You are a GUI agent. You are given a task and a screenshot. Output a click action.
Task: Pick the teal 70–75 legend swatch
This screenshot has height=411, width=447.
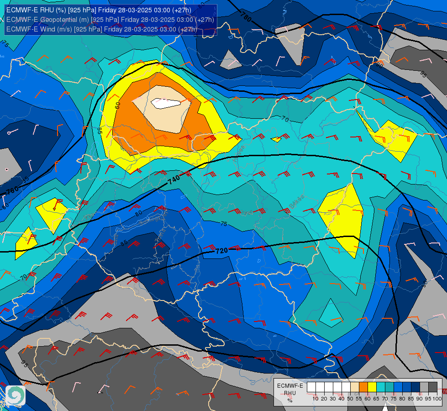coord(389,387)
